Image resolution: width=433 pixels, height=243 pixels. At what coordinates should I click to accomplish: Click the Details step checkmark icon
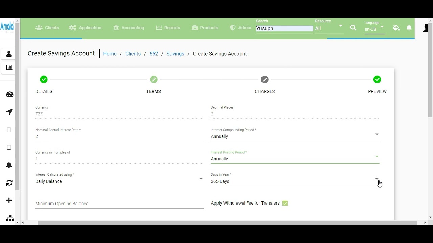click(44, 80)
